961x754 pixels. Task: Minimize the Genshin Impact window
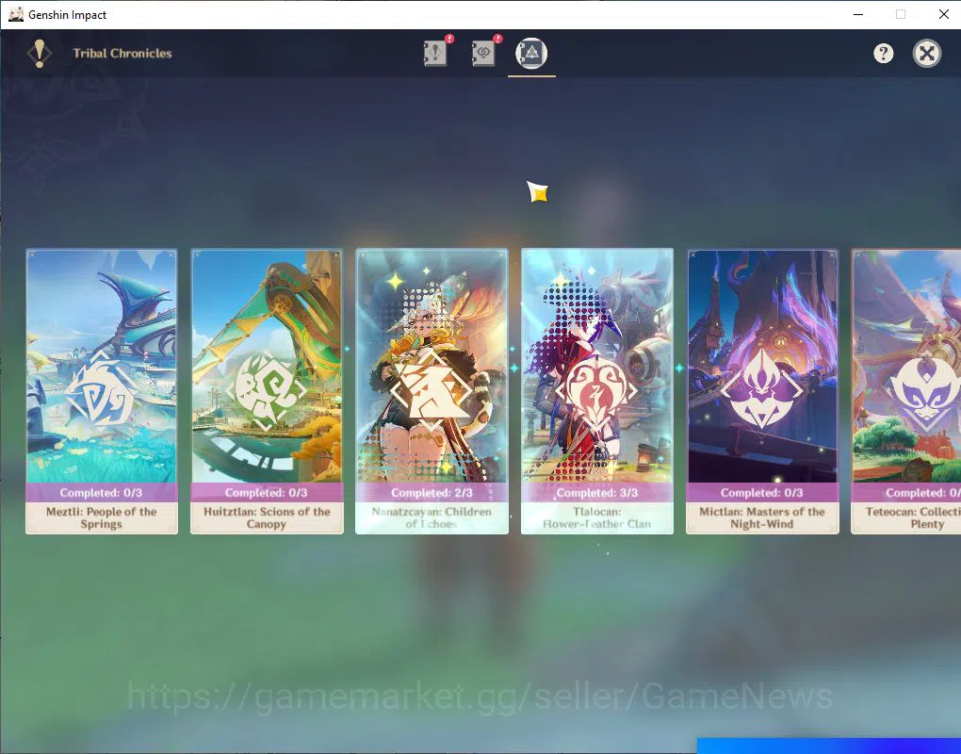pyautogui.click(x=858, y=14)
